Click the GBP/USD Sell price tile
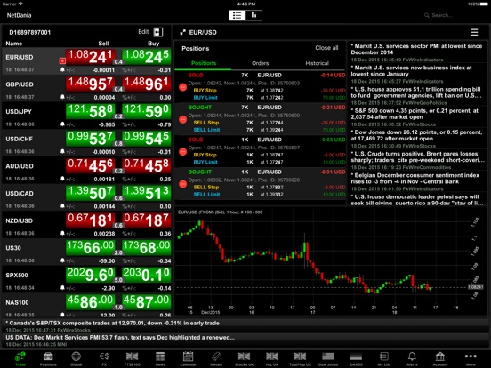The image size is (491, 368). point(90,84)
